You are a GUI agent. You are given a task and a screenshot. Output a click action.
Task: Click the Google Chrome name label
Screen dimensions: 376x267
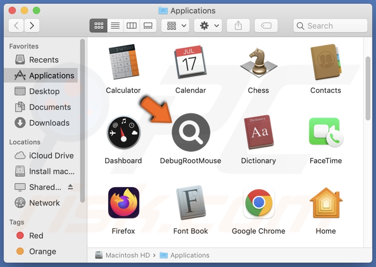tap(258, 231)
